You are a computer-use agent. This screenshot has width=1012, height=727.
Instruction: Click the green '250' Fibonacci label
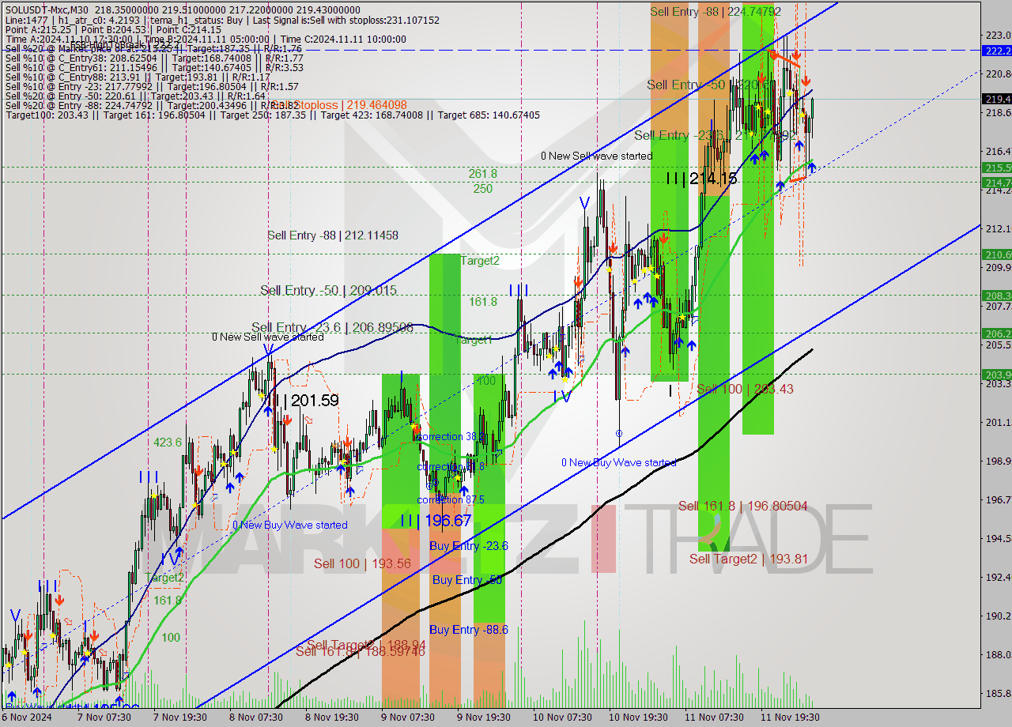(x=483, y=189)
